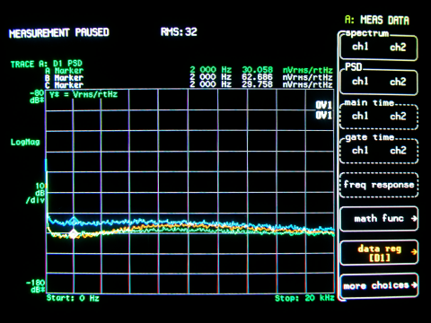Screen dimensions: 431x323
Task: Select spectrum ch2 softkey
Action: coord(398,47)
